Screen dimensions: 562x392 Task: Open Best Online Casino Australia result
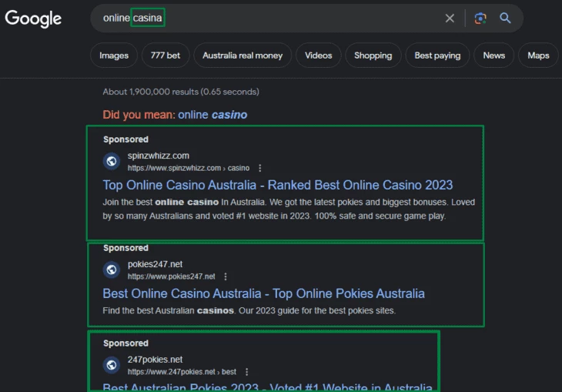point(263,293)
